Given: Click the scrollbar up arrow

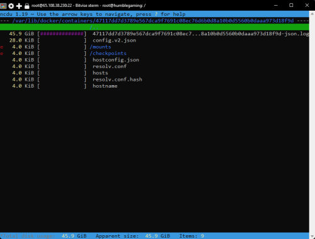Looking at the screenshot, I should coord(312,14).
